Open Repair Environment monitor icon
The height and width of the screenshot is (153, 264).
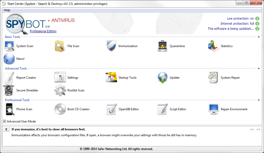tap(214, 109)
